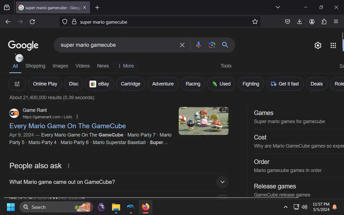Viewport: 344px width, 215px height.
Task: Bookmark this page with star icon
Action: [x=255, y=22]
